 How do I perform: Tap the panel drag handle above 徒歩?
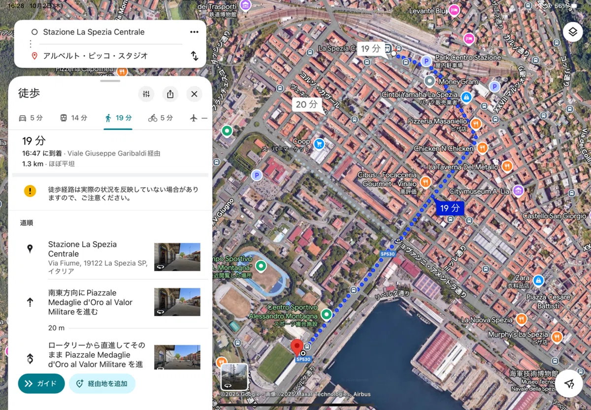[110, 80]
